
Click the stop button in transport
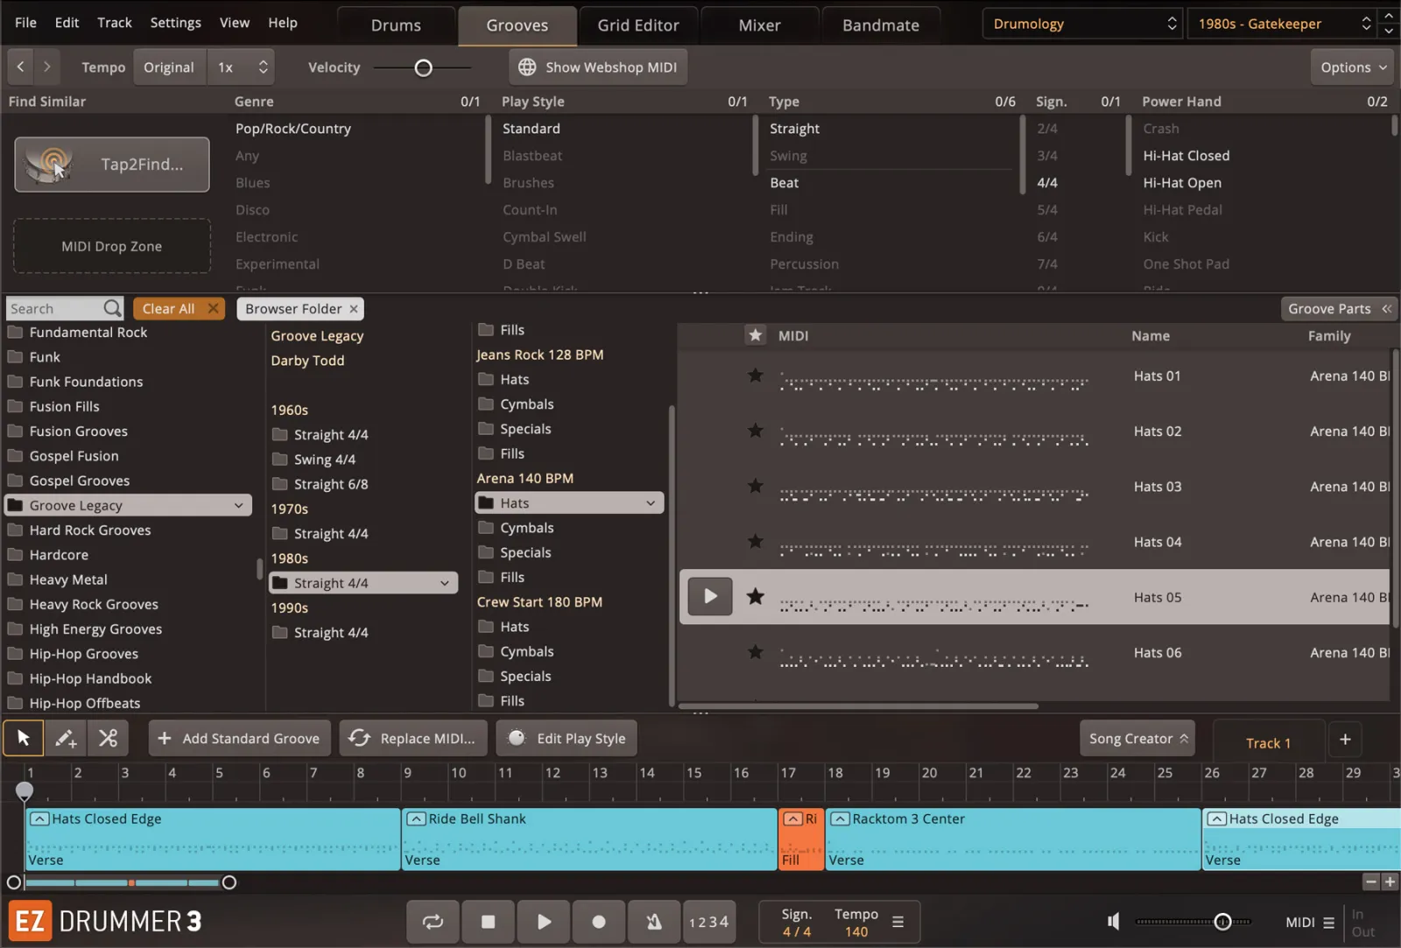click(x=489, y=922)
